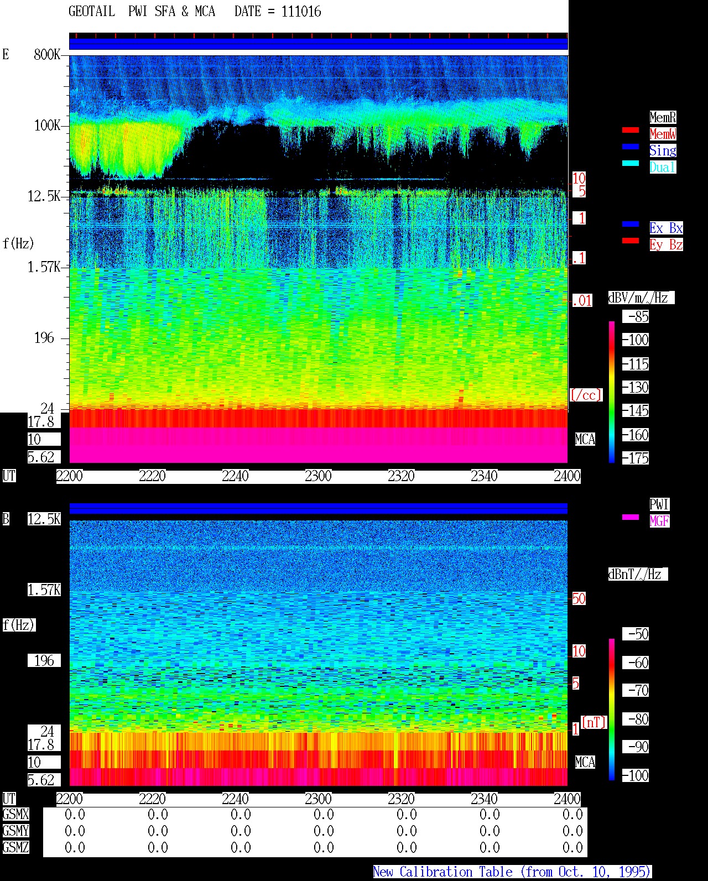Click the magenta MGF legend swatch

click(631, 517)
